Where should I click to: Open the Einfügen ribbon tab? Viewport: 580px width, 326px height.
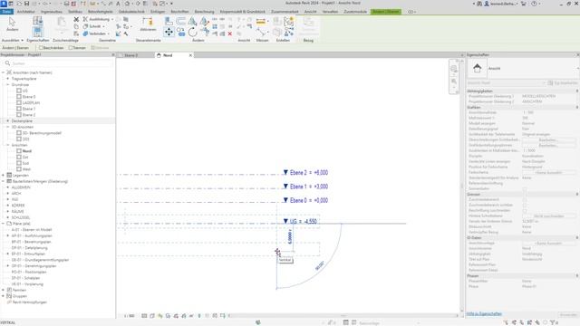158,12
